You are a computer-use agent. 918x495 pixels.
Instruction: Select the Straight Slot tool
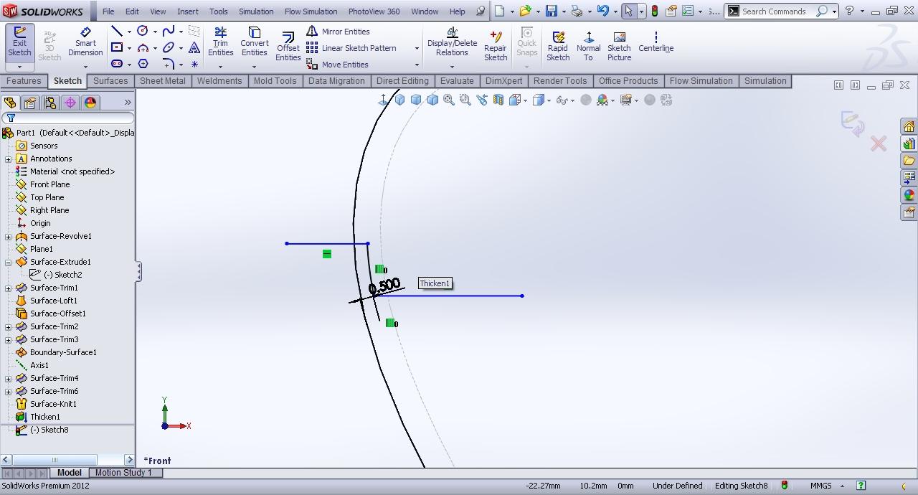[x=116, y=64]
